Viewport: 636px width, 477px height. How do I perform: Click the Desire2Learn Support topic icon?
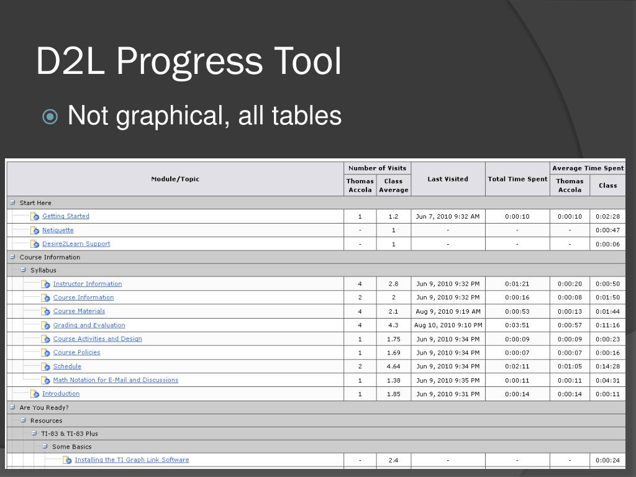pos(35,244)
